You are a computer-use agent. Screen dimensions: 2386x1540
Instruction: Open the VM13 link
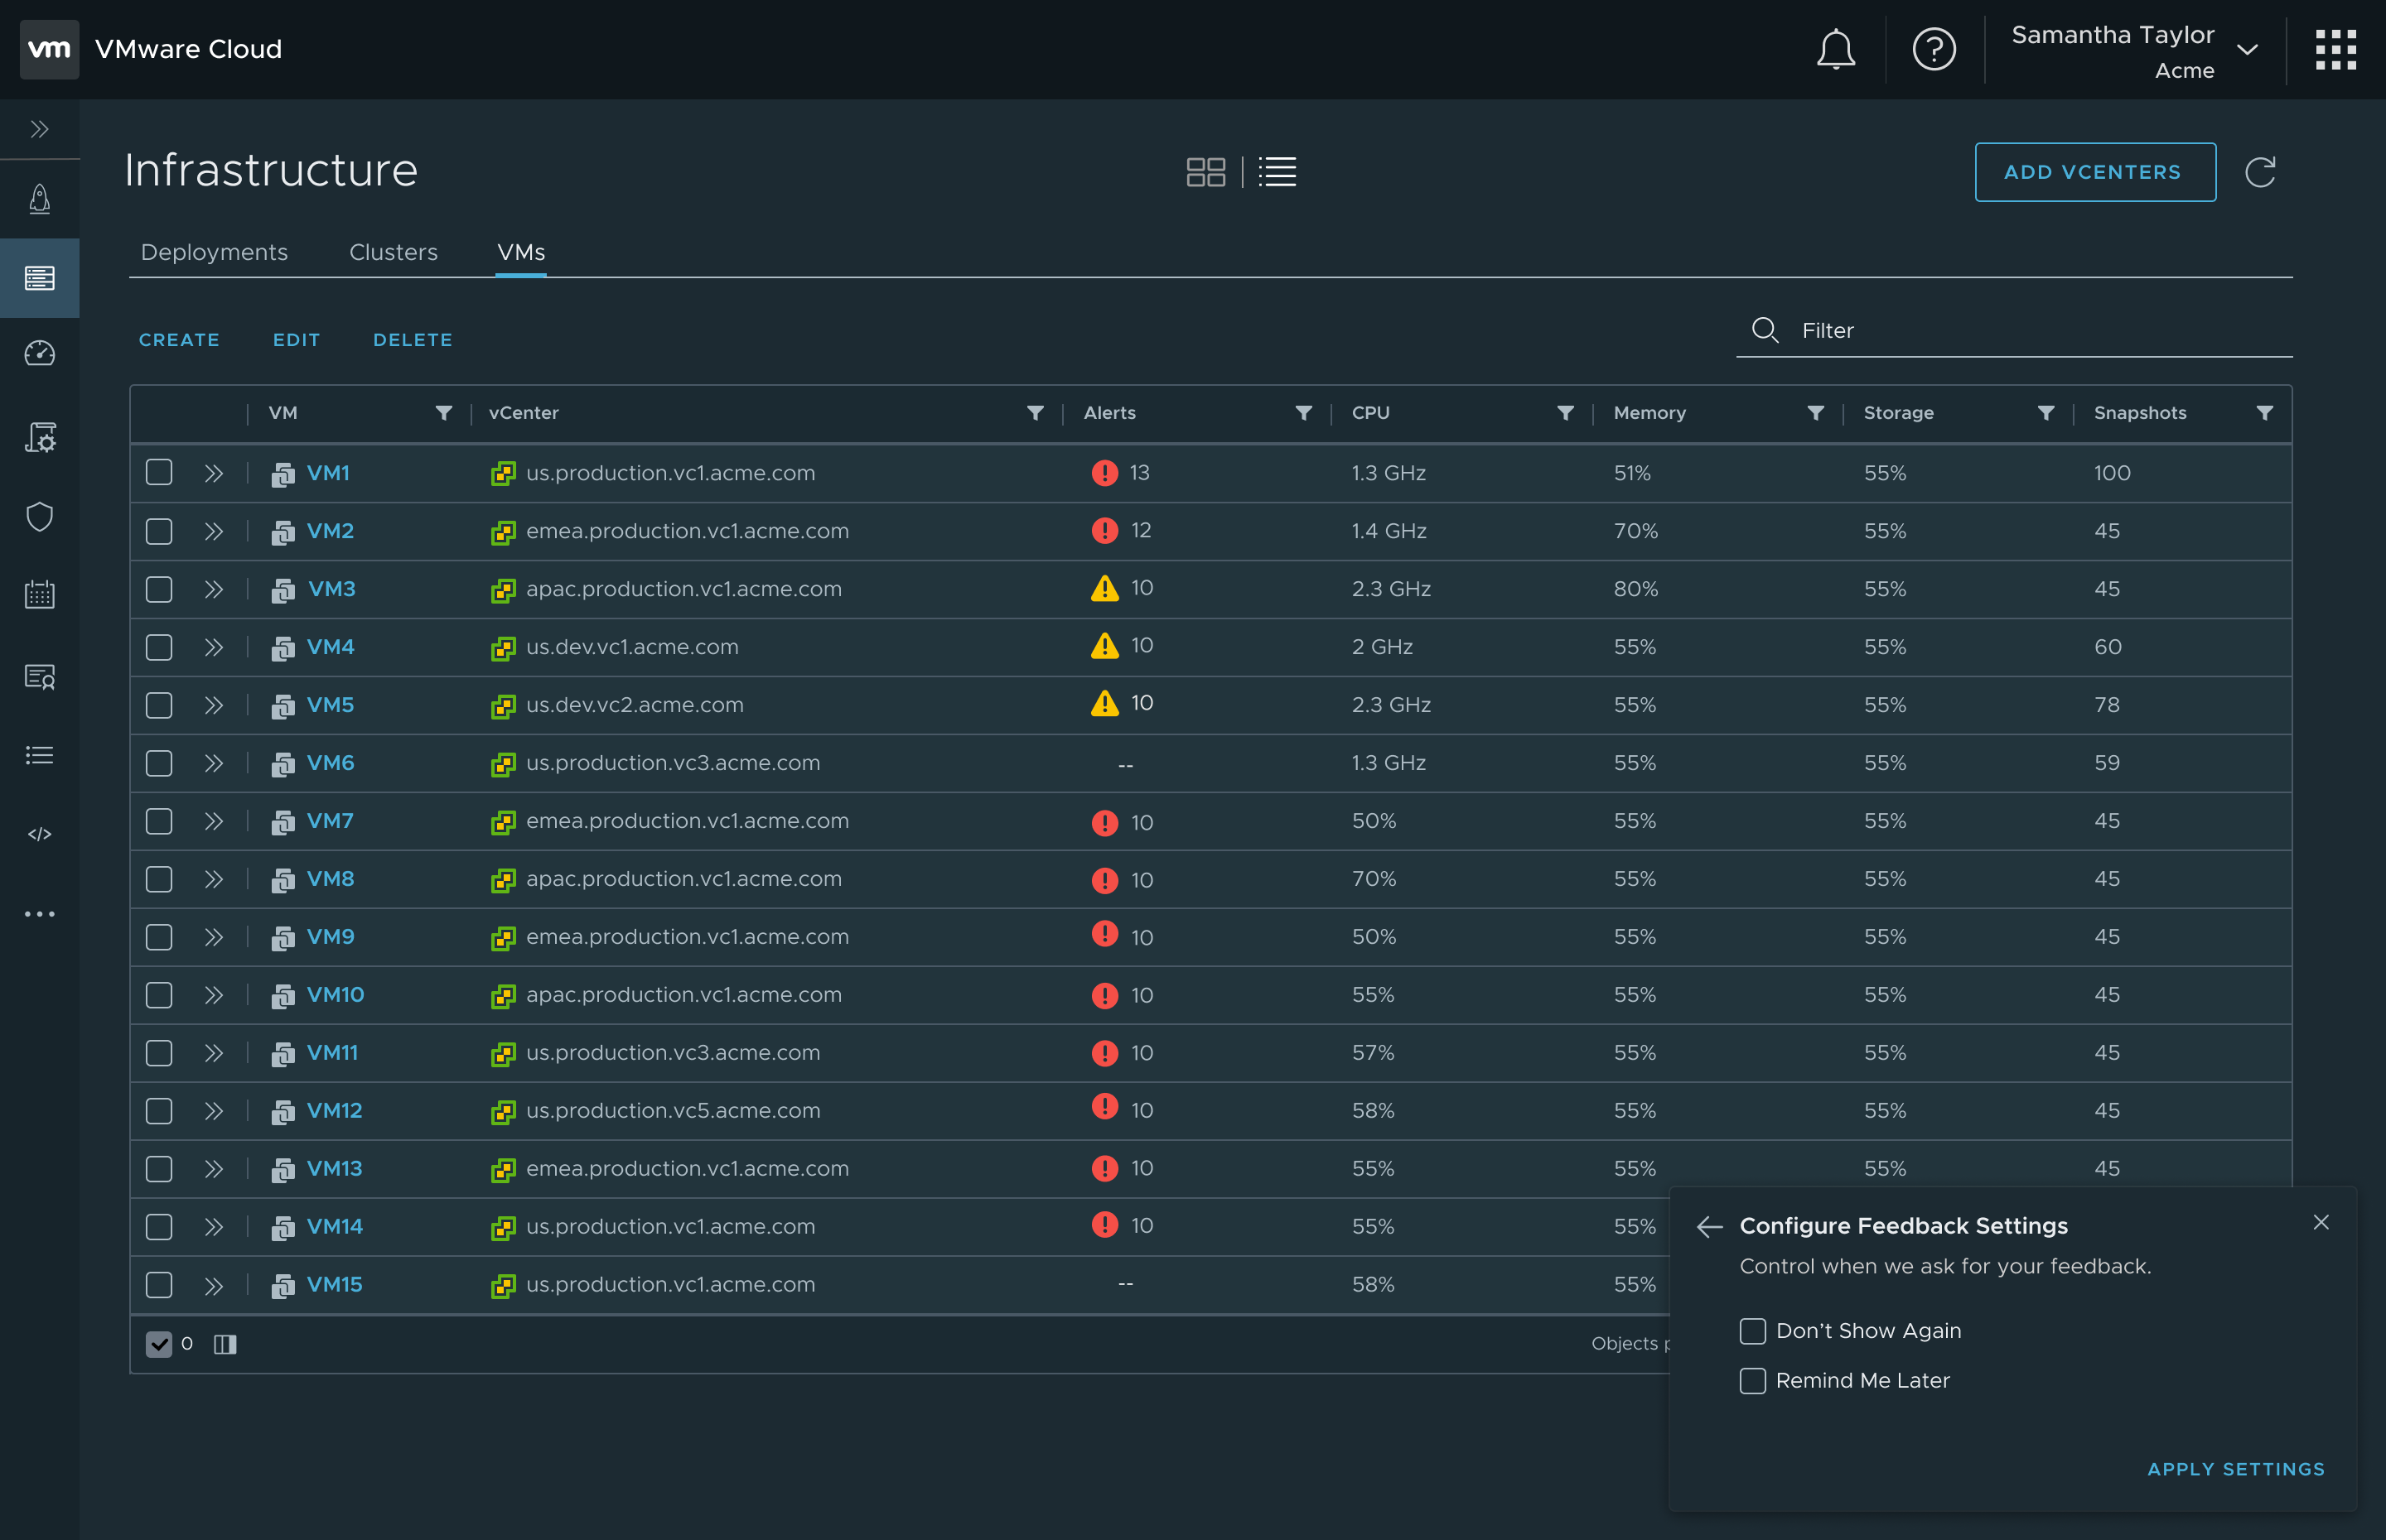[x=334, y=1168]
